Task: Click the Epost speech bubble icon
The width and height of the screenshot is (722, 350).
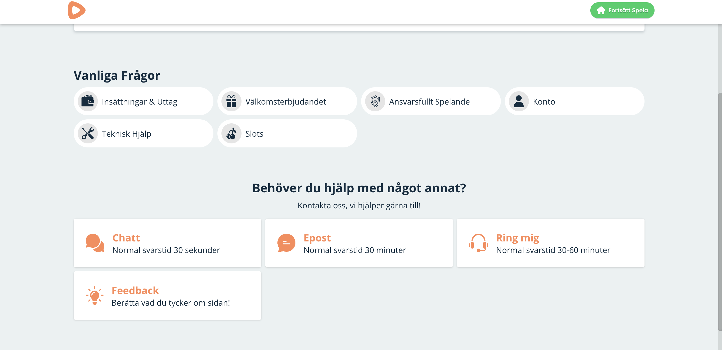Action: (286, 243)
